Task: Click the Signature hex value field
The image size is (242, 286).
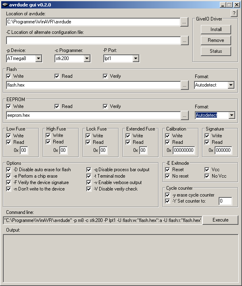Action: pyautogui.click(x=223, y=150)
